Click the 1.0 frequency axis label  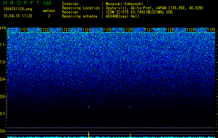3,62
